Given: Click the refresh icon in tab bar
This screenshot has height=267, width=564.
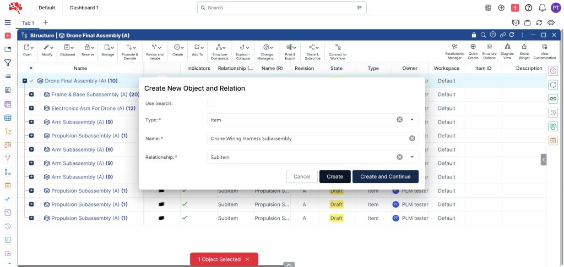Looking at the screenshot, I should pyautogui.click(x=539, y=23).
